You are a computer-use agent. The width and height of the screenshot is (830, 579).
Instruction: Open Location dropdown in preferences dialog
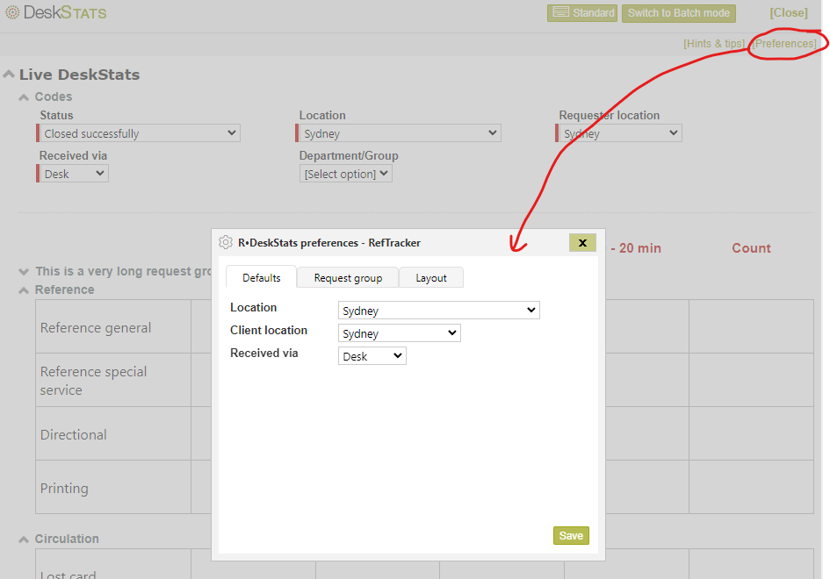coord(439,311)
